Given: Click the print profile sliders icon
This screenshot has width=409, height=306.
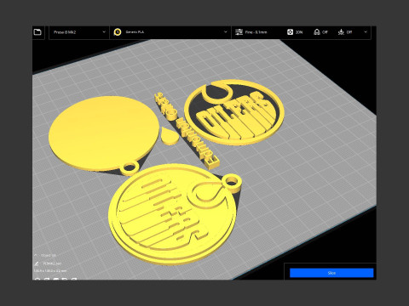Looking at the screenshot, I should pyautogui.click(x=239, y=32).
